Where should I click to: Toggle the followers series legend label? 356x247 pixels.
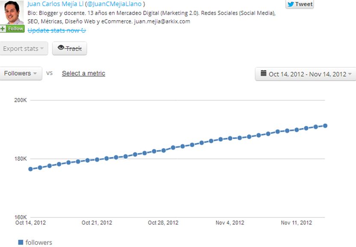pyautogui.click(x=39, y=242)
